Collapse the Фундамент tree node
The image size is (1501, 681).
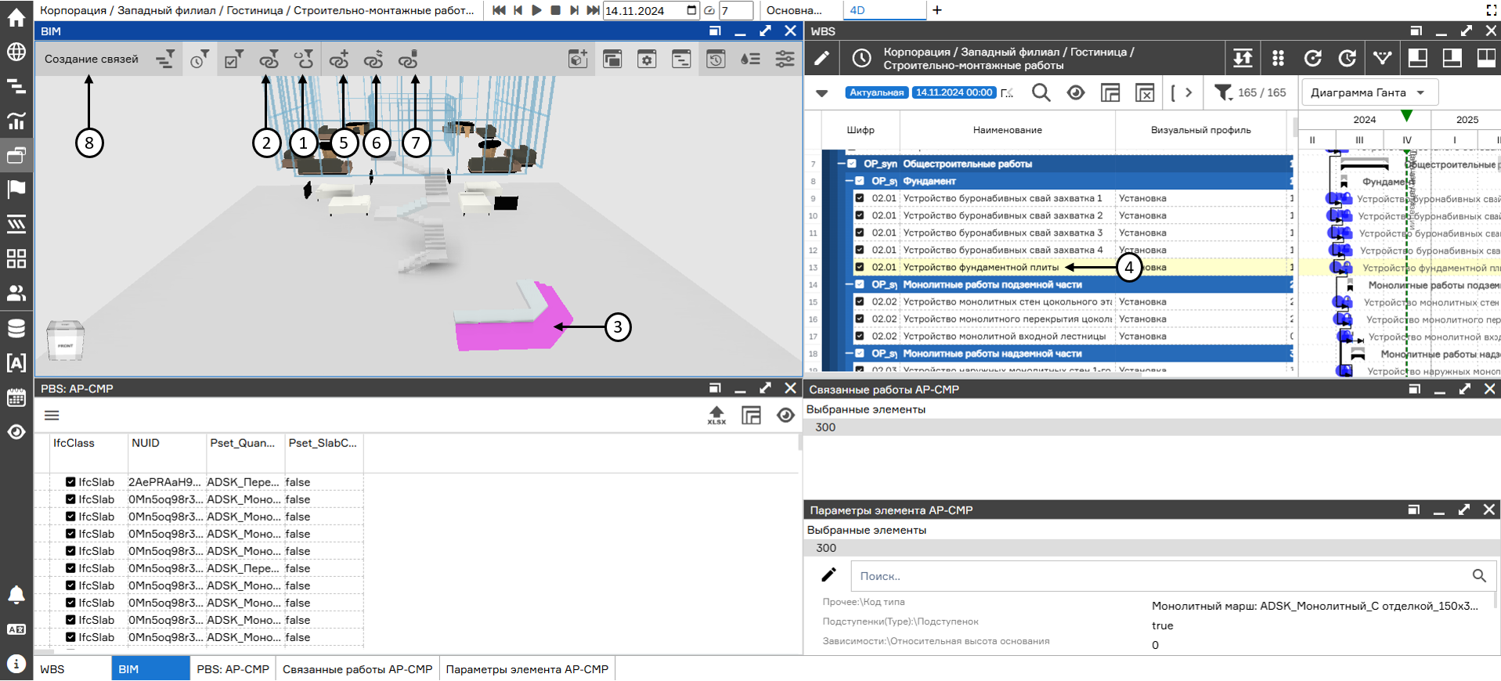pos(849,182)
